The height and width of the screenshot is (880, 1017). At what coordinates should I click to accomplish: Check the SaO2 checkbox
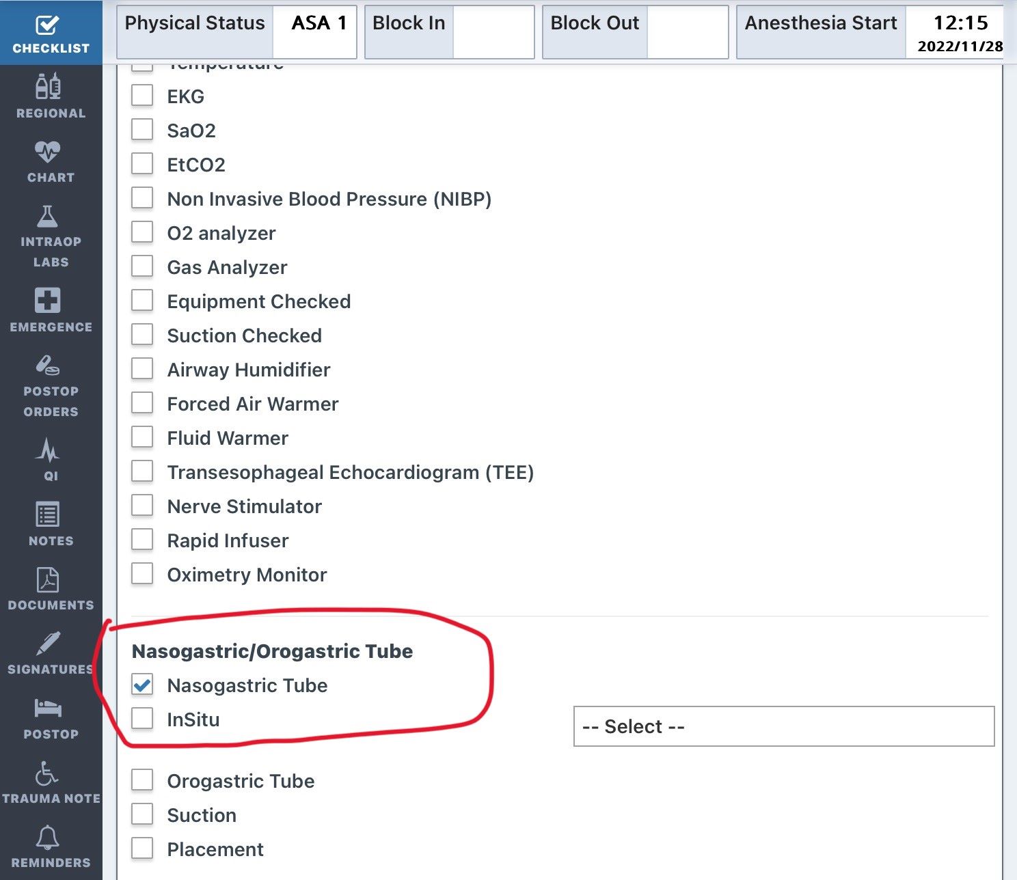[142, 130]
